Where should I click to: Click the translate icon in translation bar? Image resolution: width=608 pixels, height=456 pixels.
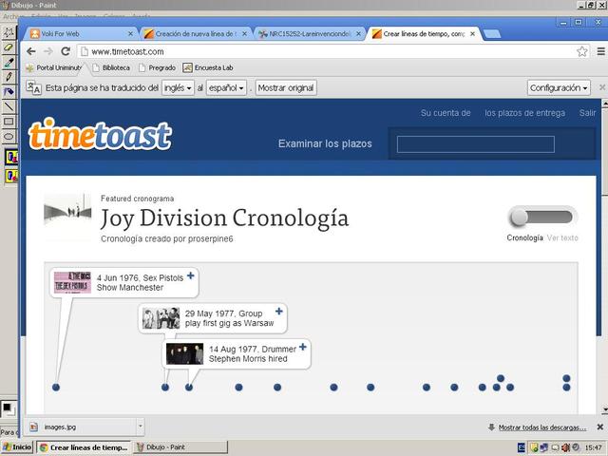point(33,87)
